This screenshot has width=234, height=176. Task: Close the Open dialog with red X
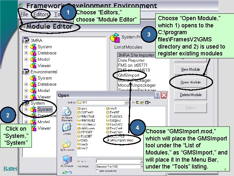[x=164, y=95]
